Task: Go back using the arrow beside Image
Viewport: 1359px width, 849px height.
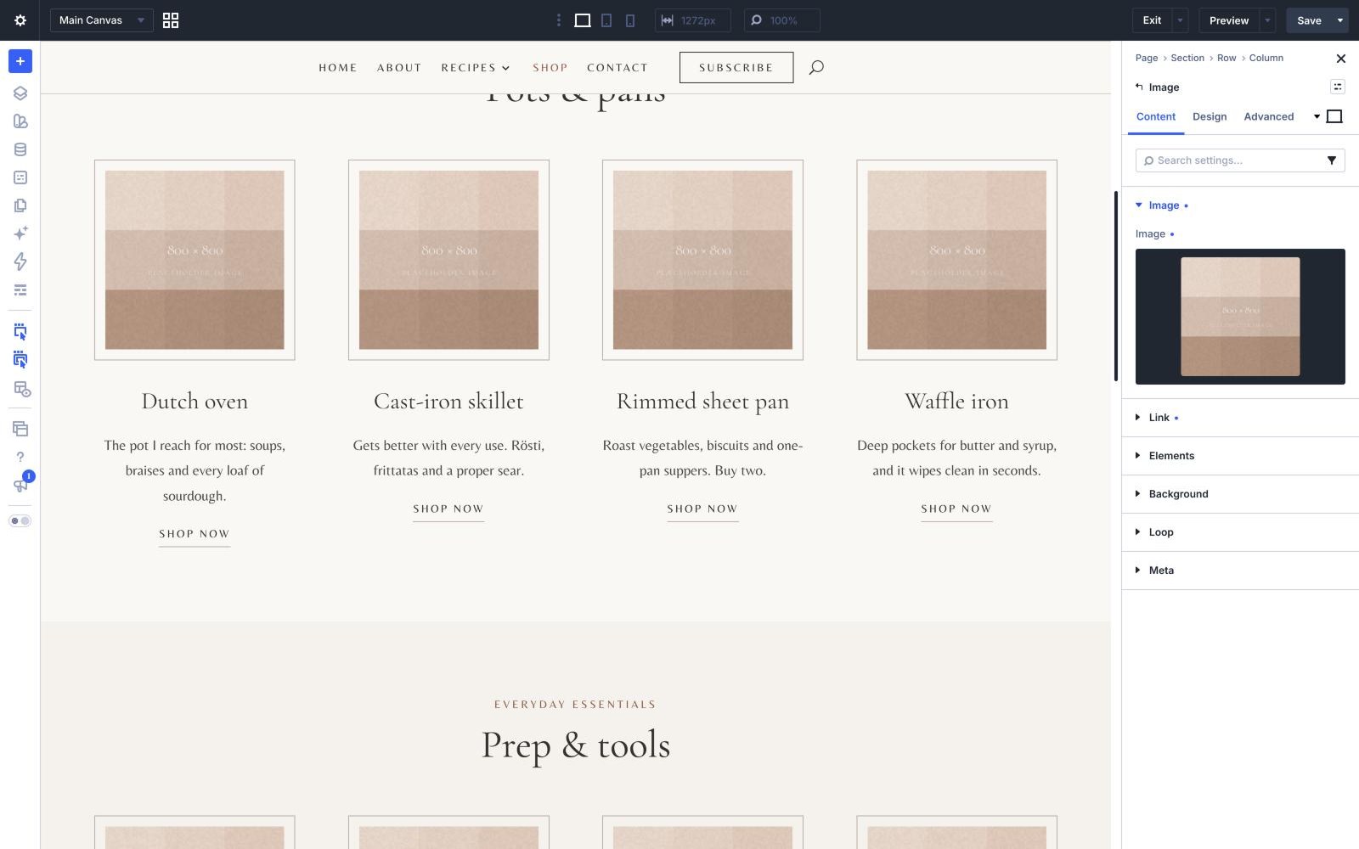Action: point(1139,87)
